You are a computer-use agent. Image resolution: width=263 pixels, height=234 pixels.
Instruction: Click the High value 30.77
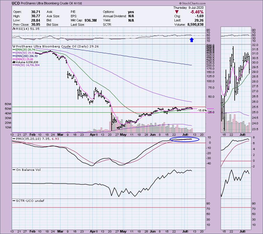36,16
